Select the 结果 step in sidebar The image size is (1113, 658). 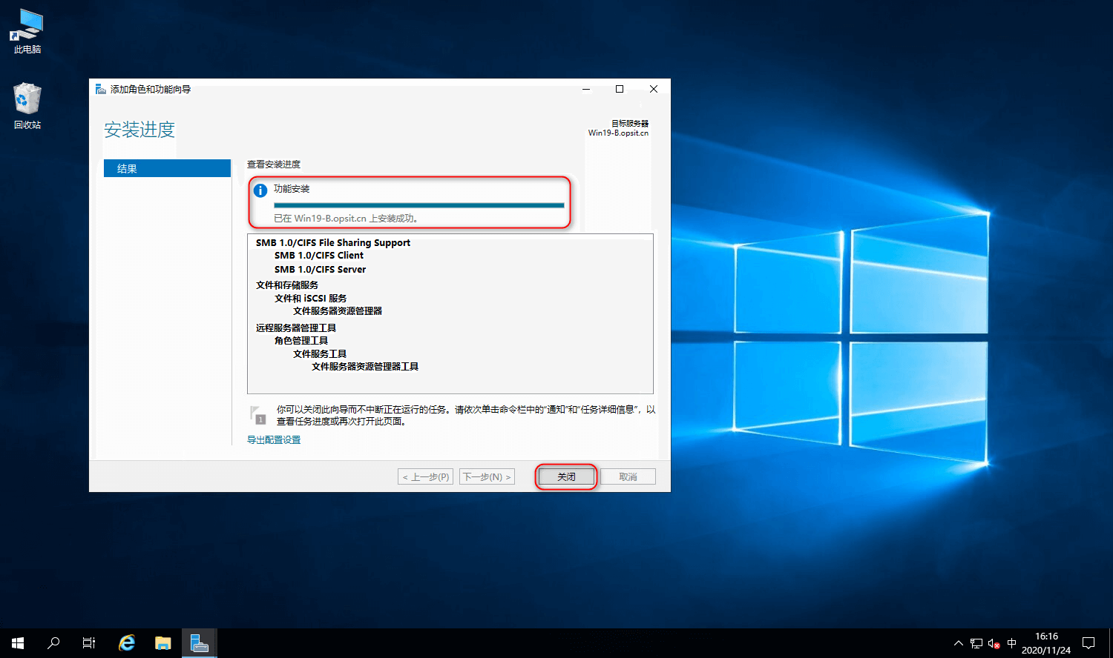(x=167, y=168)
